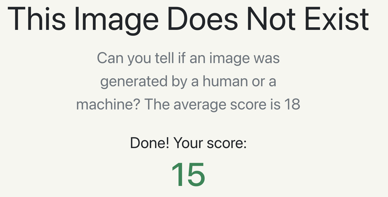Click the "Can you tell if an image was" line

(x=188, y=58)
